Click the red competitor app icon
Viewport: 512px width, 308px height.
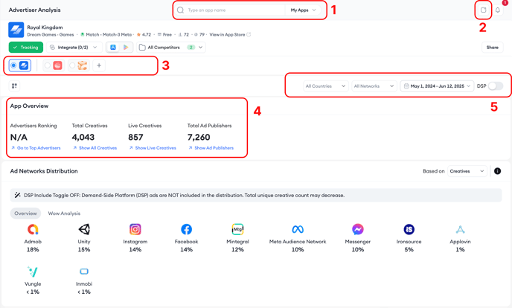point(58,65)
